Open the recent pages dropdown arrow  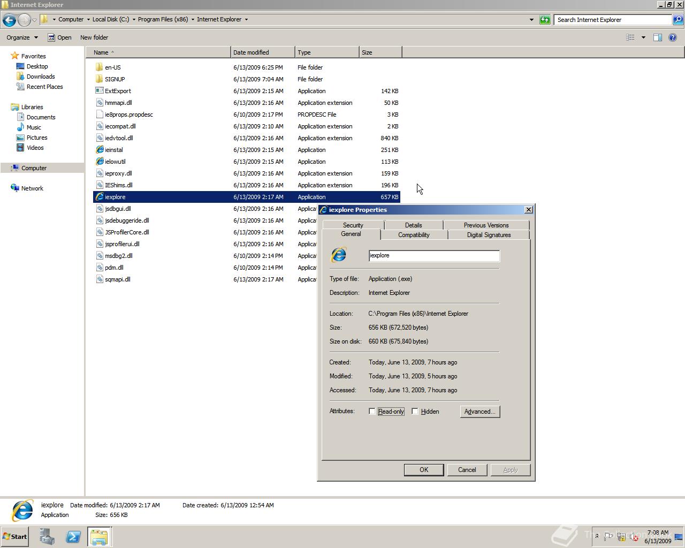[x=35, y=20]
